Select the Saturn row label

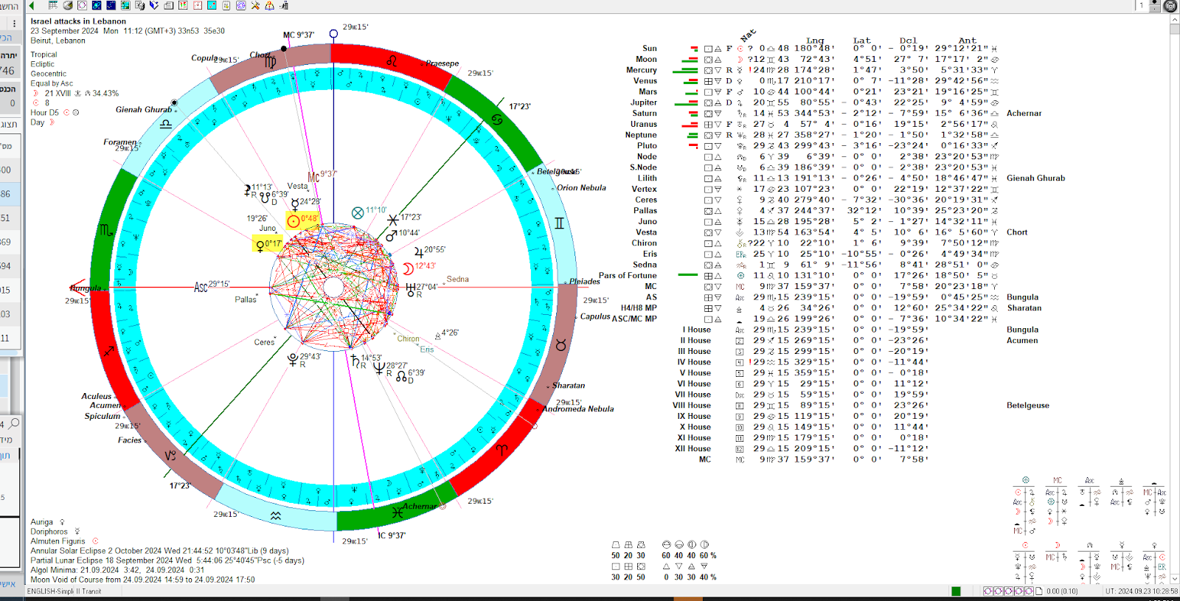(644, 114)
